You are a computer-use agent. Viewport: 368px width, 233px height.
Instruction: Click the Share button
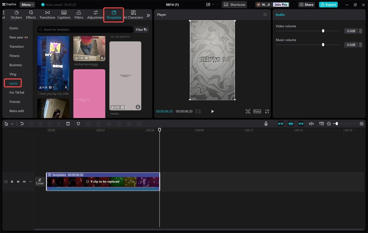[x=306, y=5]
